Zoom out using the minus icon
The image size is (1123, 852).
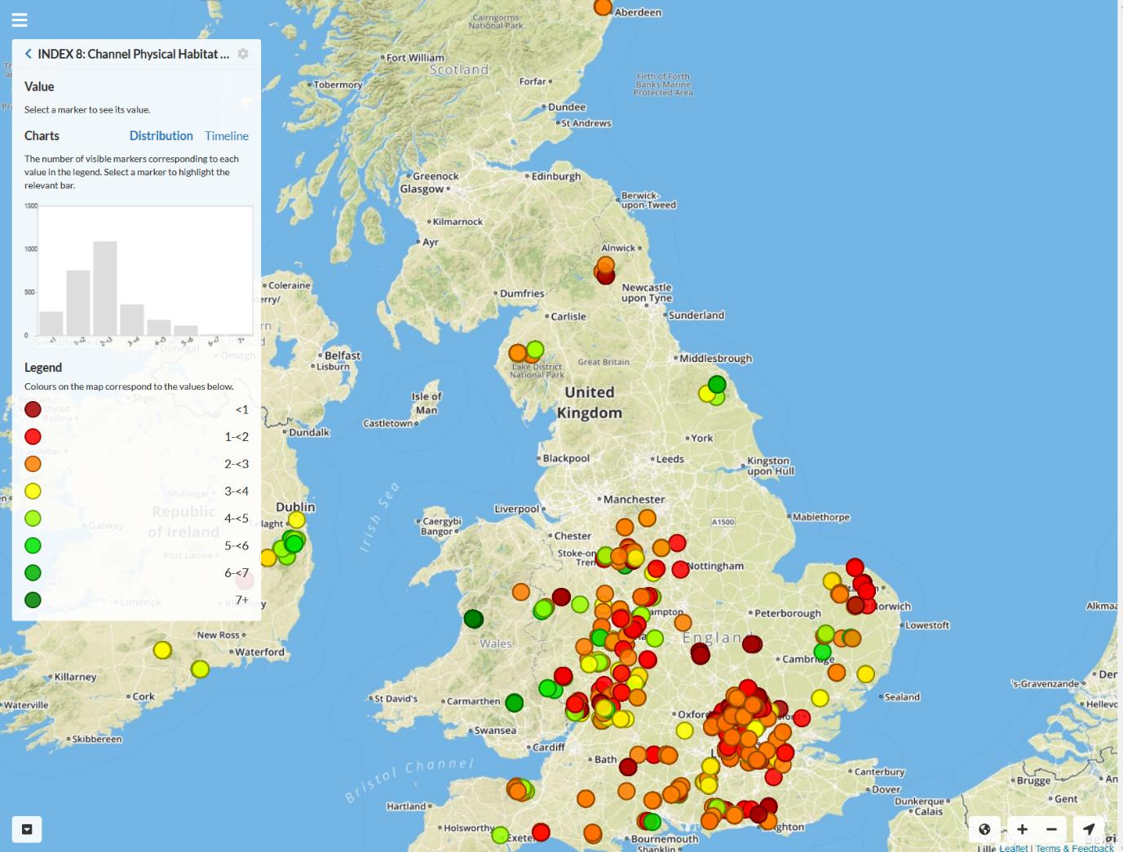(x=1051, y=828)
